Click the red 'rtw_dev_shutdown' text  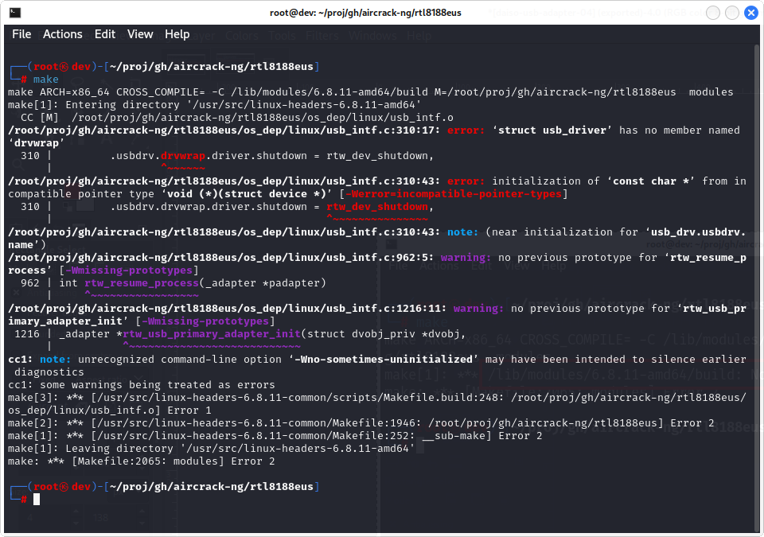click(377, 207)
